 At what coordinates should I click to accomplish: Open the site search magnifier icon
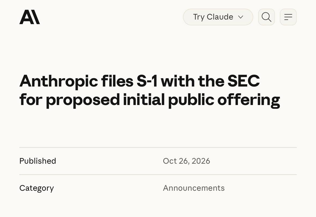[266, 17]
